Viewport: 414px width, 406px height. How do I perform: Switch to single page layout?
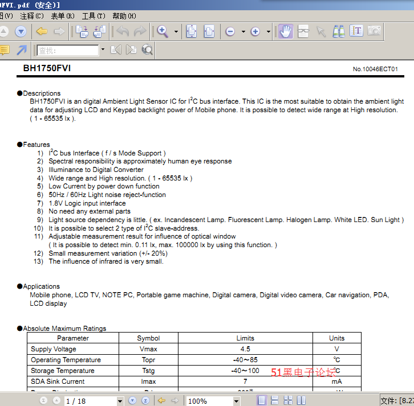(x=261, y=400)
